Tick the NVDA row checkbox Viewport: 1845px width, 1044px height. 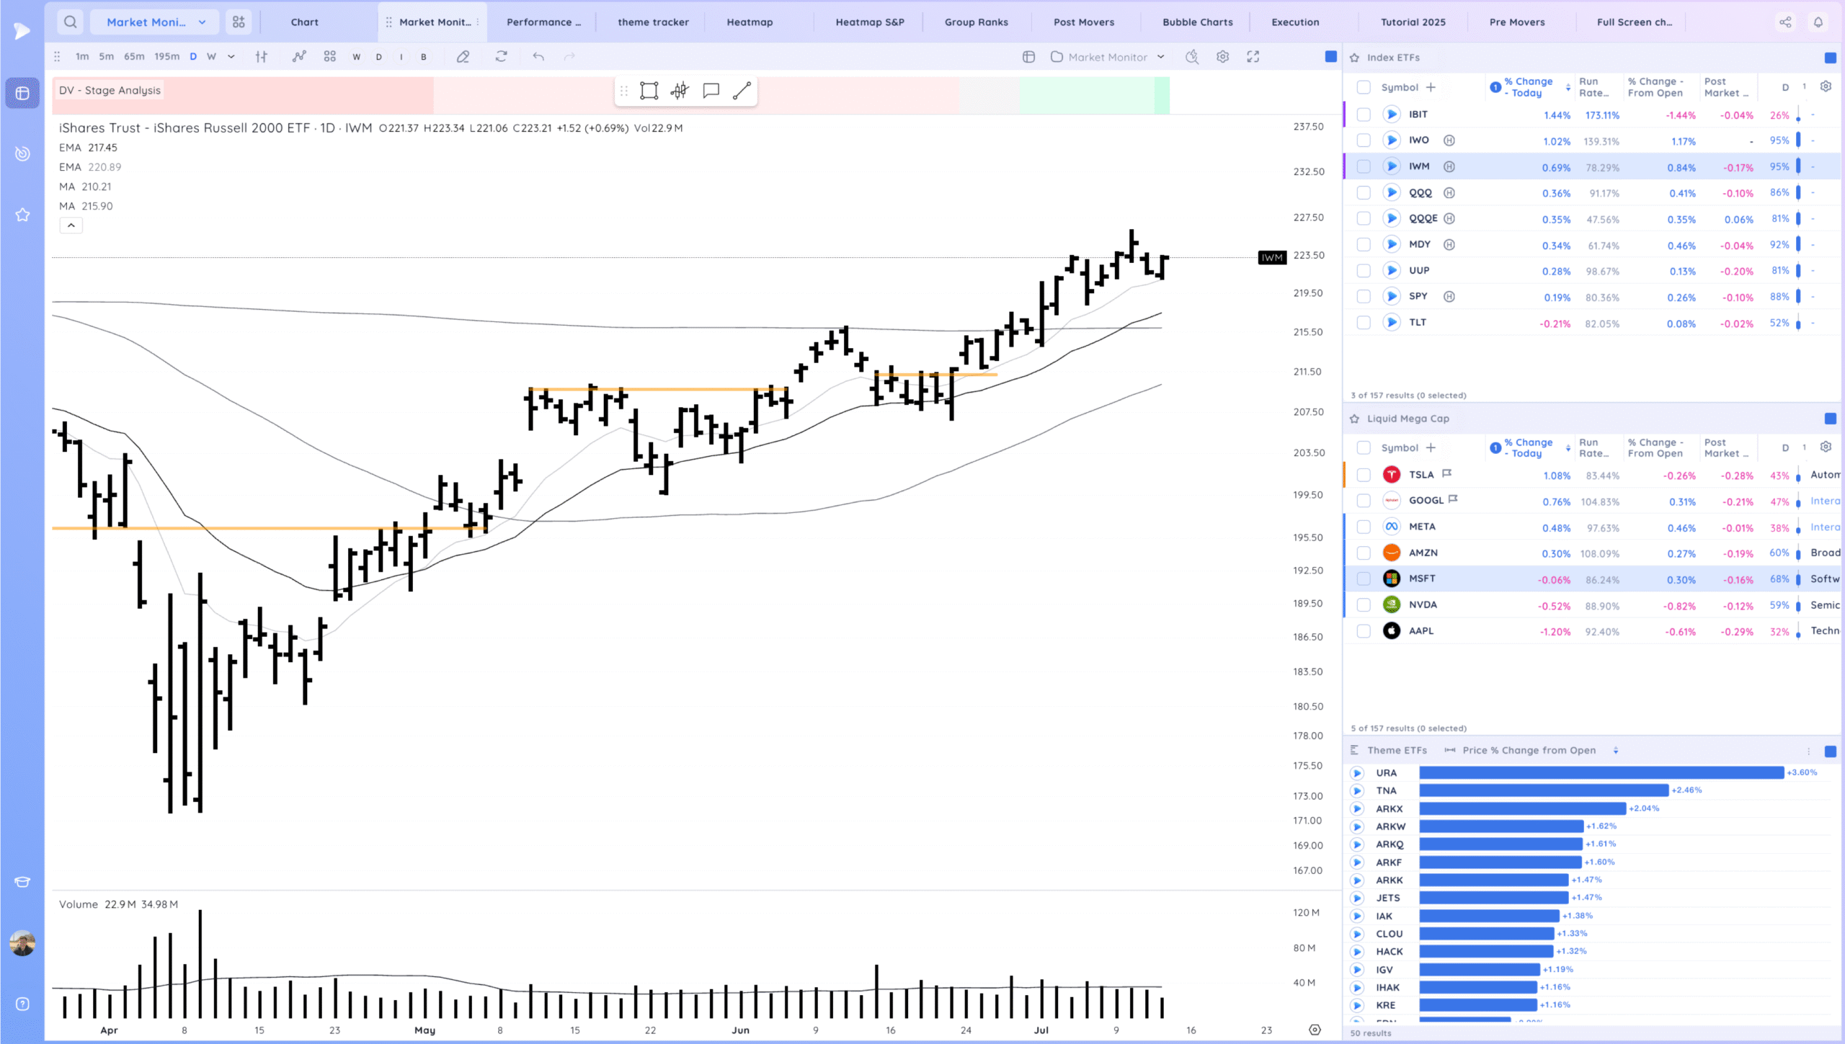(x=1363, y=605)
